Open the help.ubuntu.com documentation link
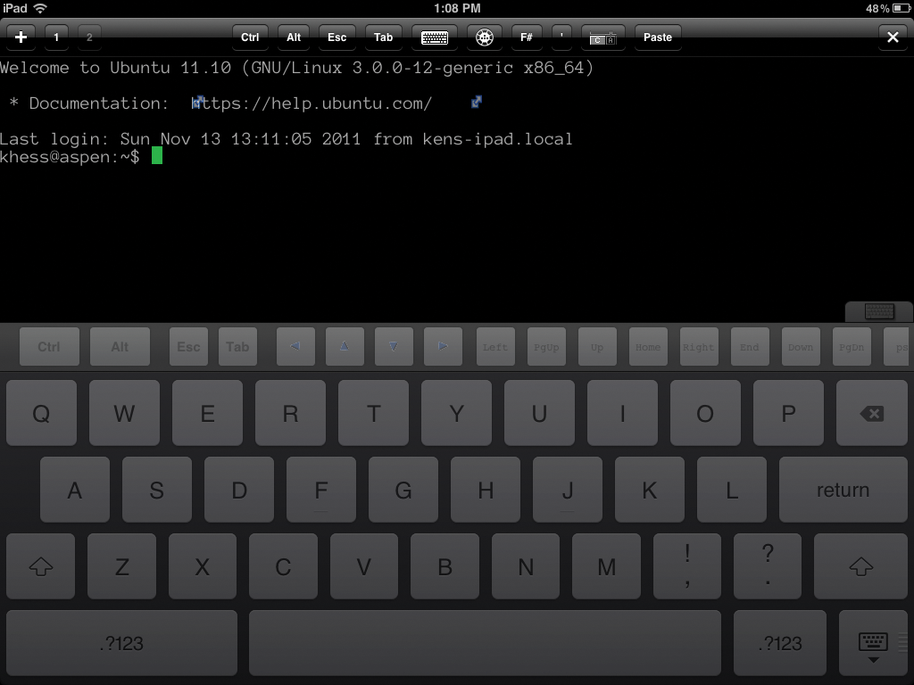 312,103
